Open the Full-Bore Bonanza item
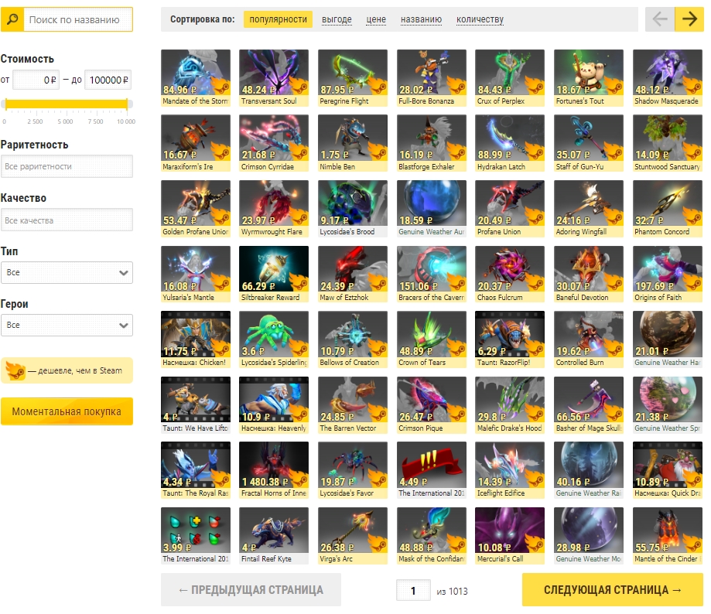 coord(431,78)
